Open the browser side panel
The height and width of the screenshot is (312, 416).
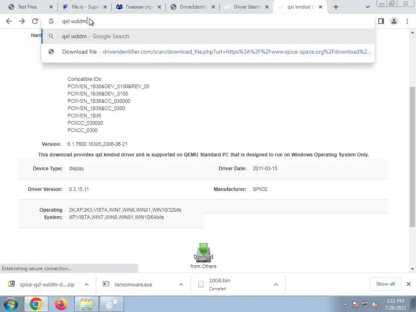[x=381, y=21]
